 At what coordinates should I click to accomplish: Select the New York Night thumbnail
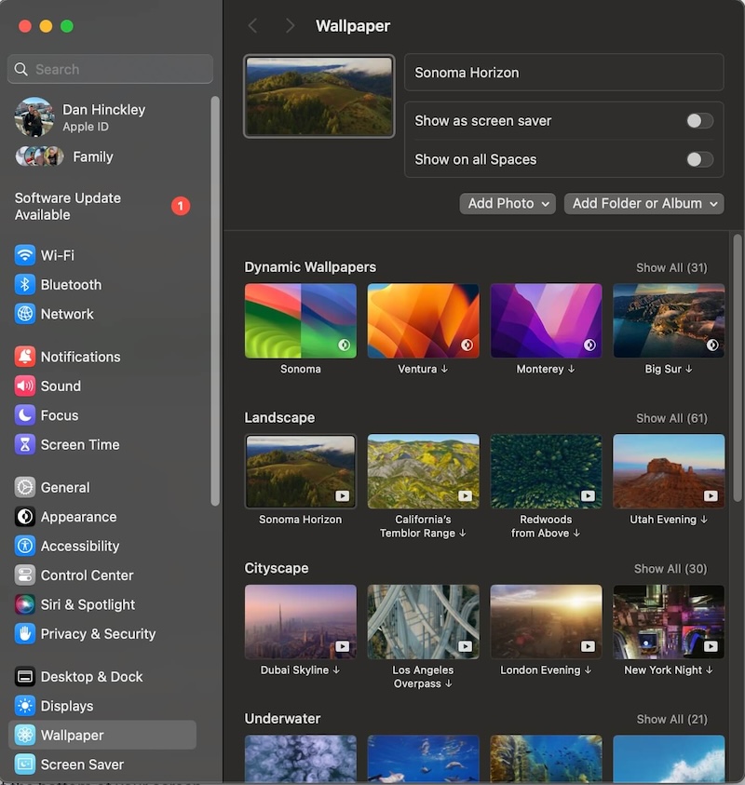coord(669,622)
